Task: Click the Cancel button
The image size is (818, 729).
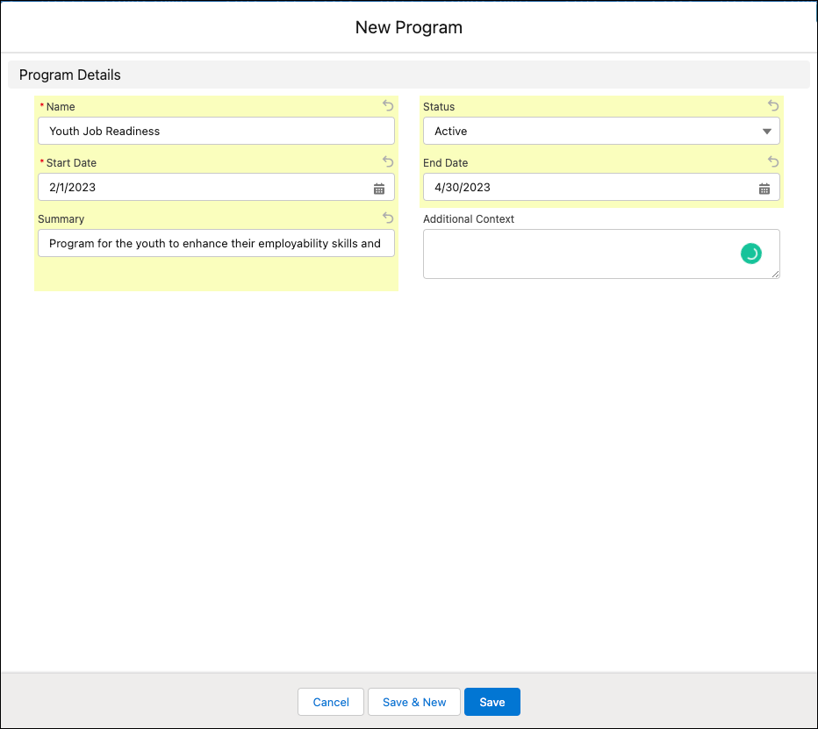Action: coord(331,702)
